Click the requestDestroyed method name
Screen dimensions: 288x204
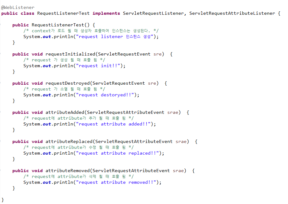click(68, 83)
